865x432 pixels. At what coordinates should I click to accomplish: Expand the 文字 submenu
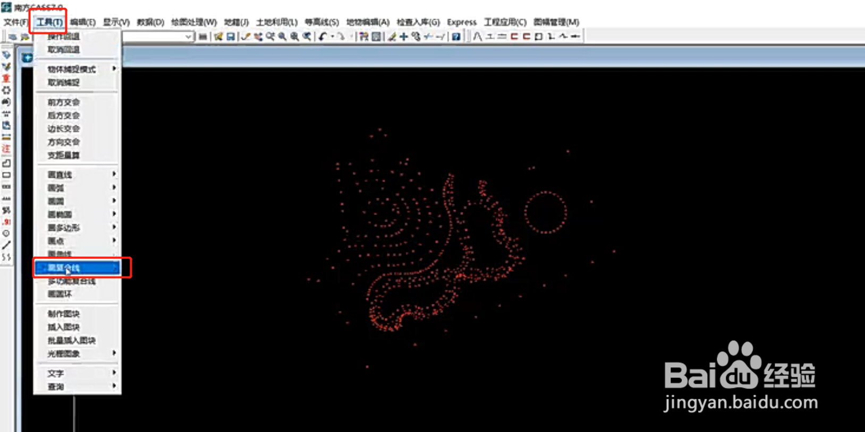[x=78, y=374]
